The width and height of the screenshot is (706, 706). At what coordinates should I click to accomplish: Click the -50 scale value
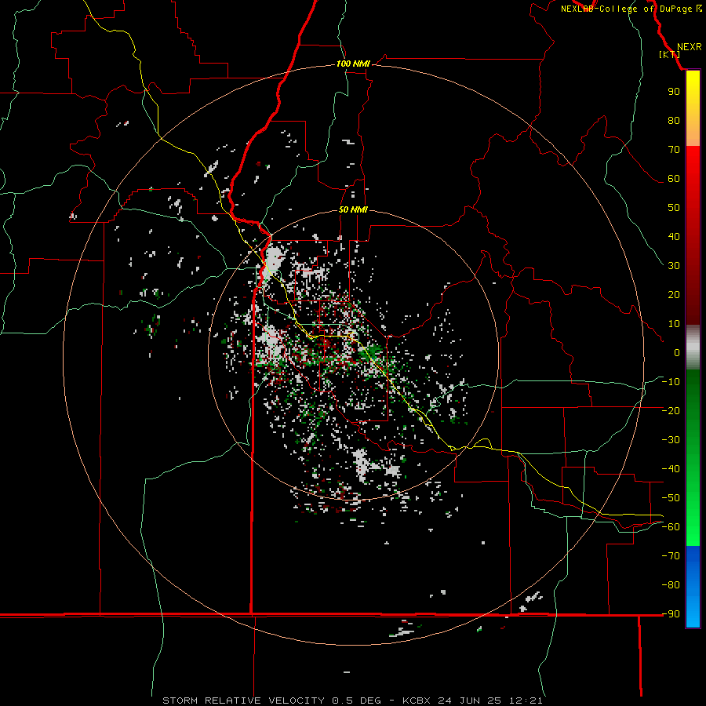coord(671,497)
